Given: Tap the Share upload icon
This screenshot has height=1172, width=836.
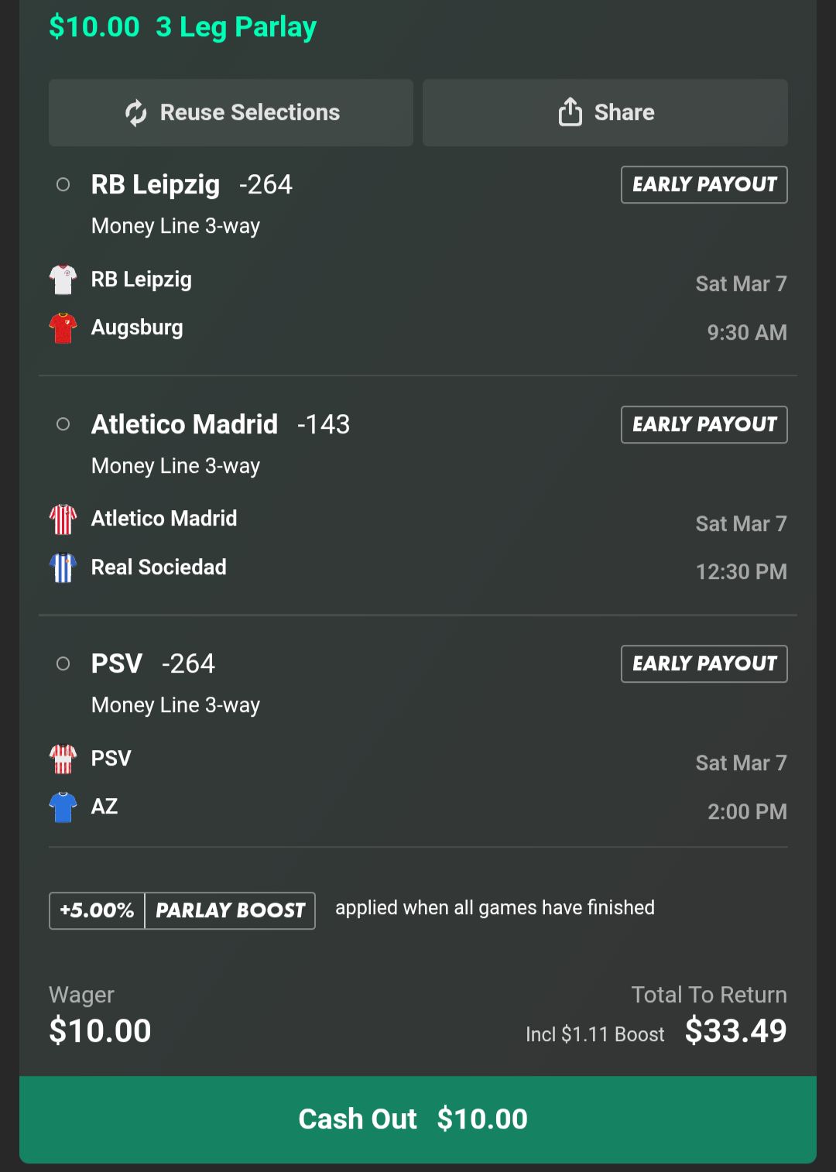Looking at the screenshot, I should click(x=570, y=112).
